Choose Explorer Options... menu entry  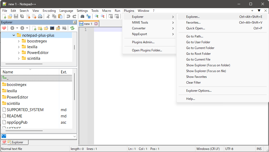[223, 91]
